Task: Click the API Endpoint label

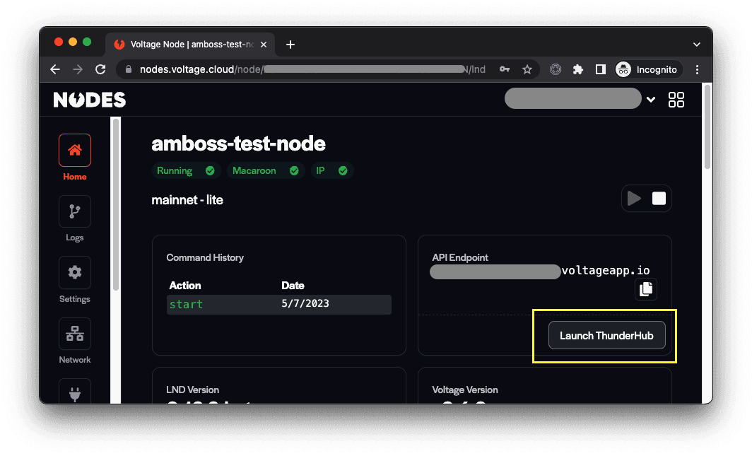Action: 460,257
